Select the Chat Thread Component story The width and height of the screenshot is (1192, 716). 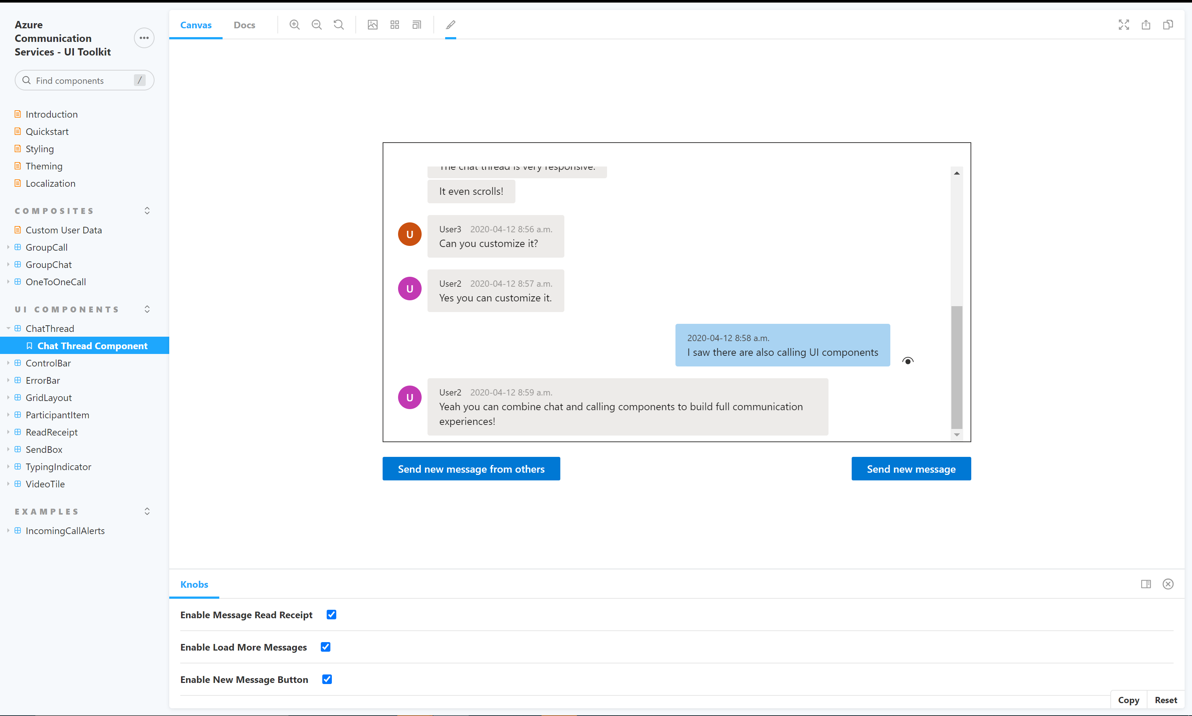[x=92, y=346]
